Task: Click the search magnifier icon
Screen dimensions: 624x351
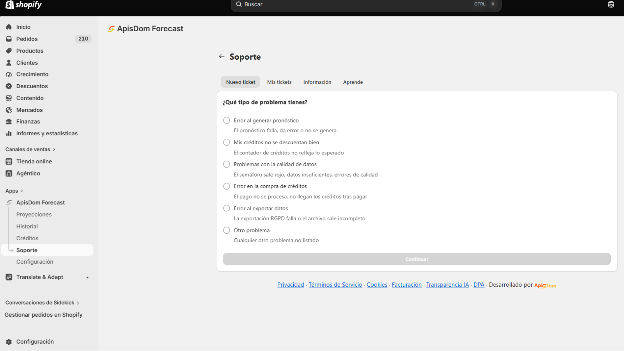Action: tap(239, 4)
